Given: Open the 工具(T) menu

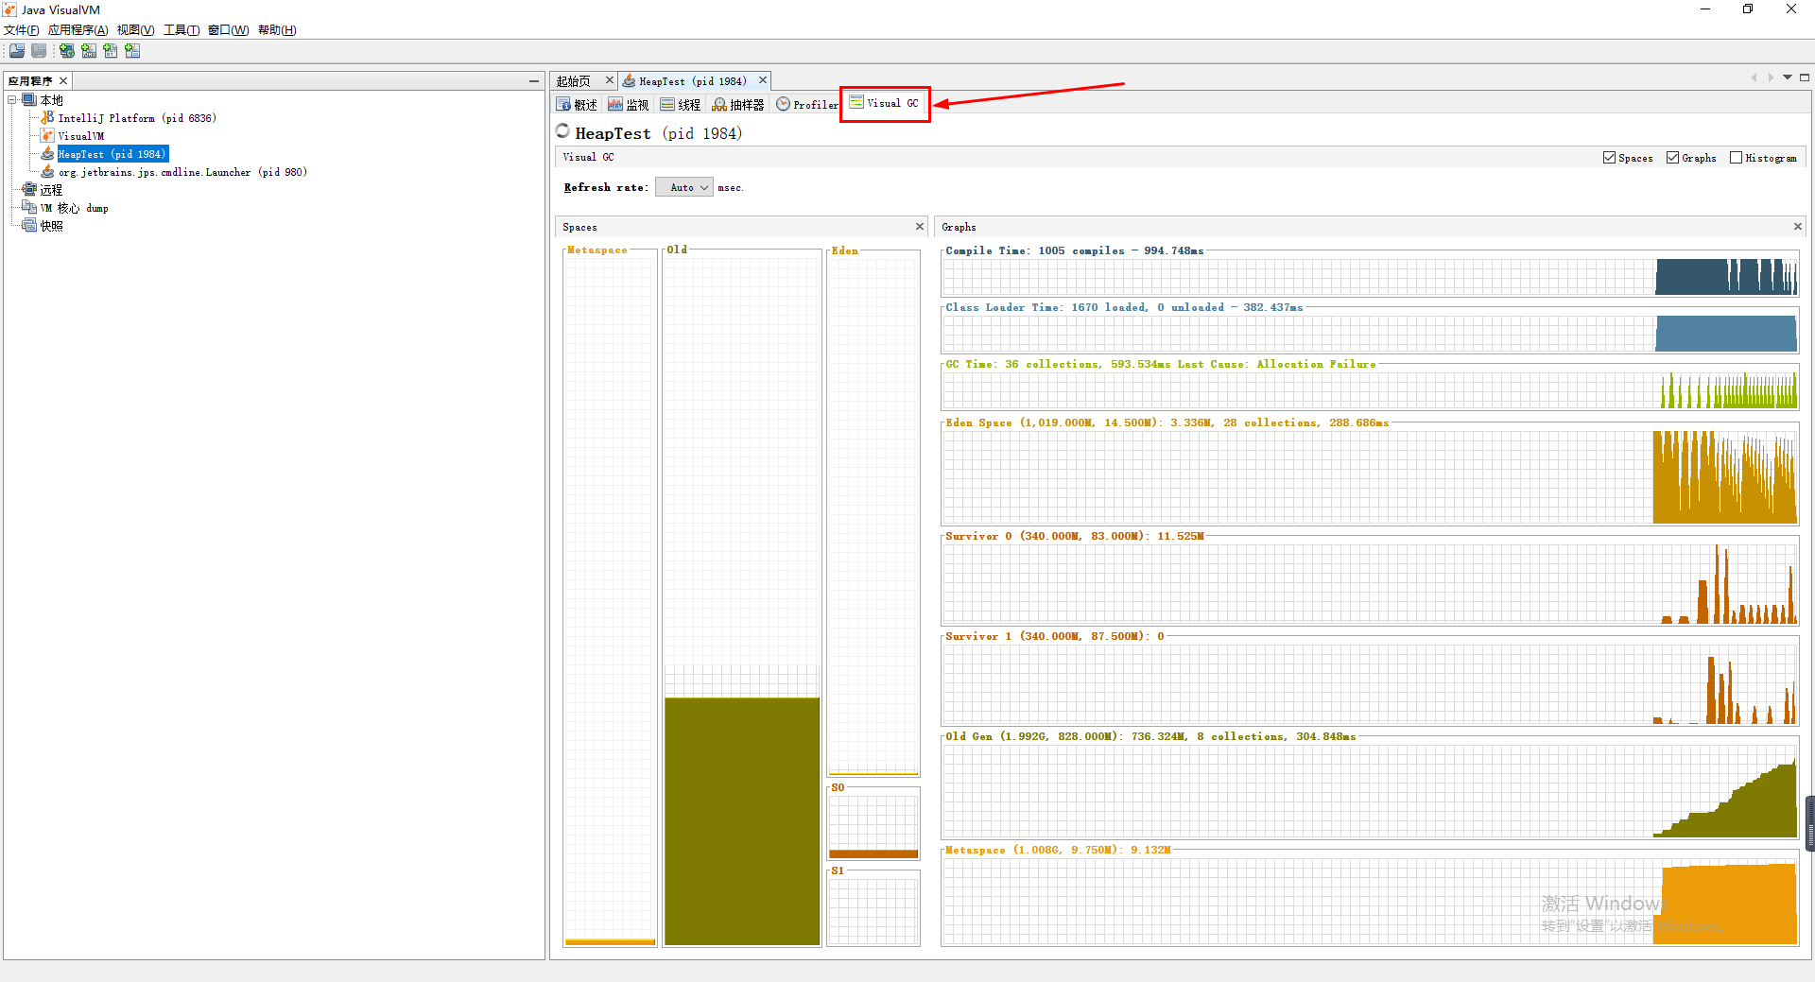Looking at the screenshot, I should (x=181, y=30).
